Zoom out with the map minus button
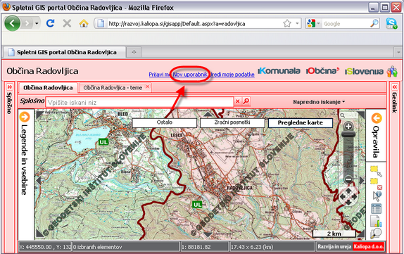Screen dimensions: 404x254 [x=348, y=179]
